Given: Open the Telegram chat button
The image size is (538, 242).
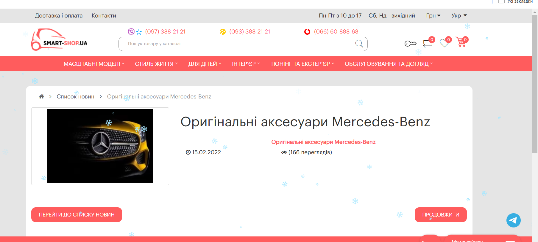Looking at the screenshot, I should [x=514, y=220].
